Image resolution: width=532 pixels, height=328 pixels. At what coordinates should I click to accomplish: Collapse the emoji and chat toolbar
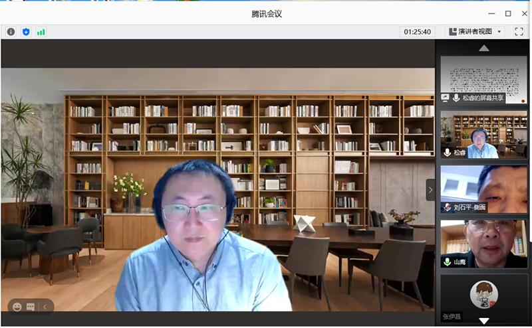45,307
